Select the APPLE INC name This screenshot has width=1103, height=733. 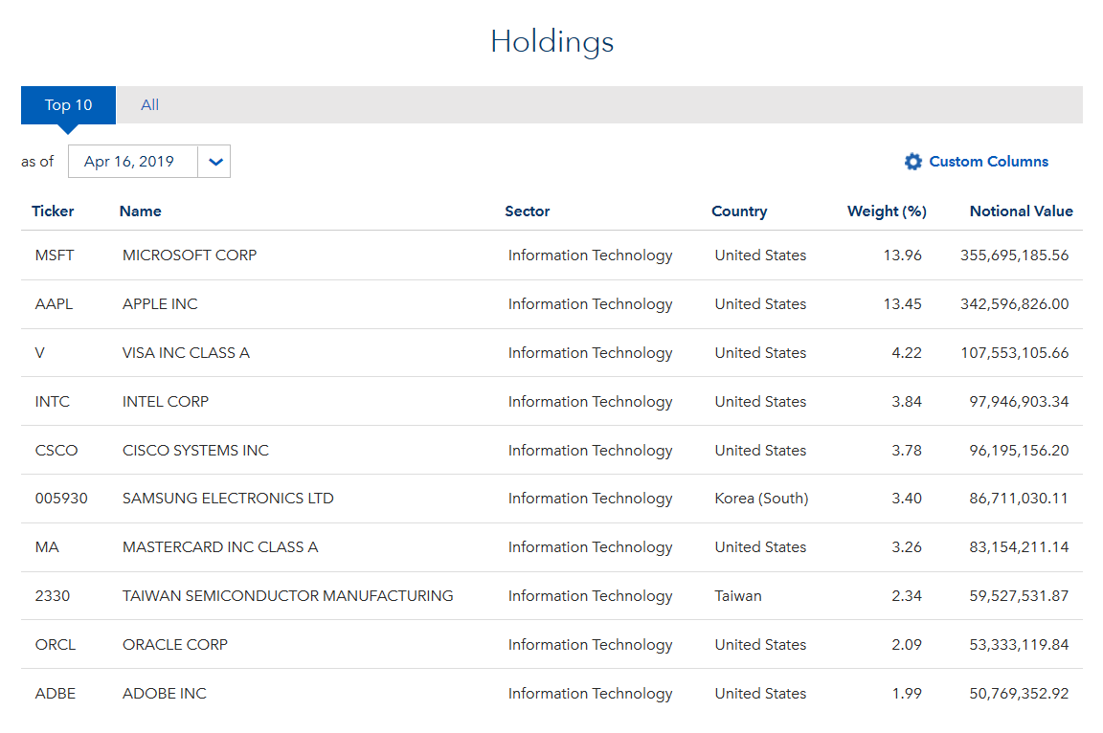(161, 303)
